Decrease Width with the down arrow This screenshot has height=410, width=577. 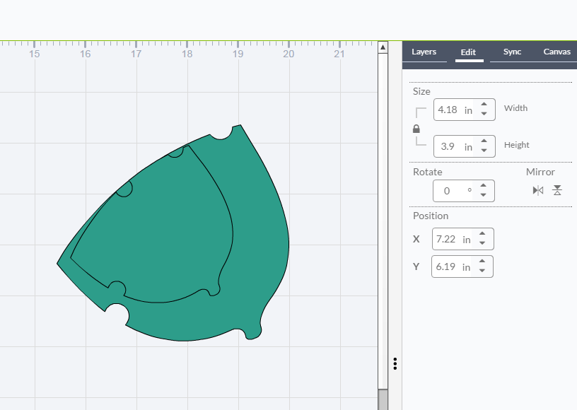tap(484, 114)
